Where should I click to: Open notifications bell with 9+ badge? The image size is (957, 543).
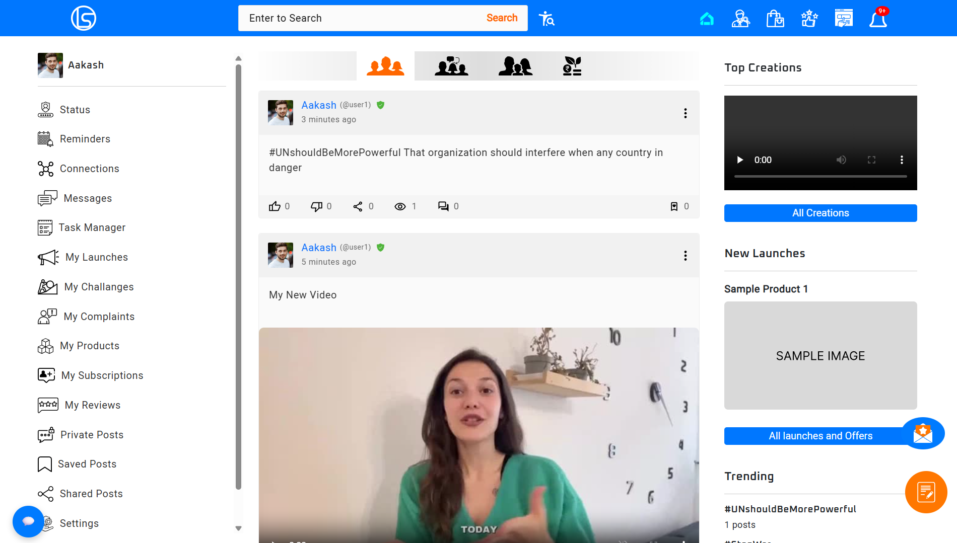[878, 19]
